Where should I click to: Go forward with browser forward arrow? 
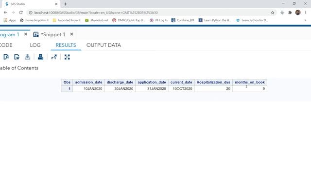pyautogui.click(x=13, y=13)
